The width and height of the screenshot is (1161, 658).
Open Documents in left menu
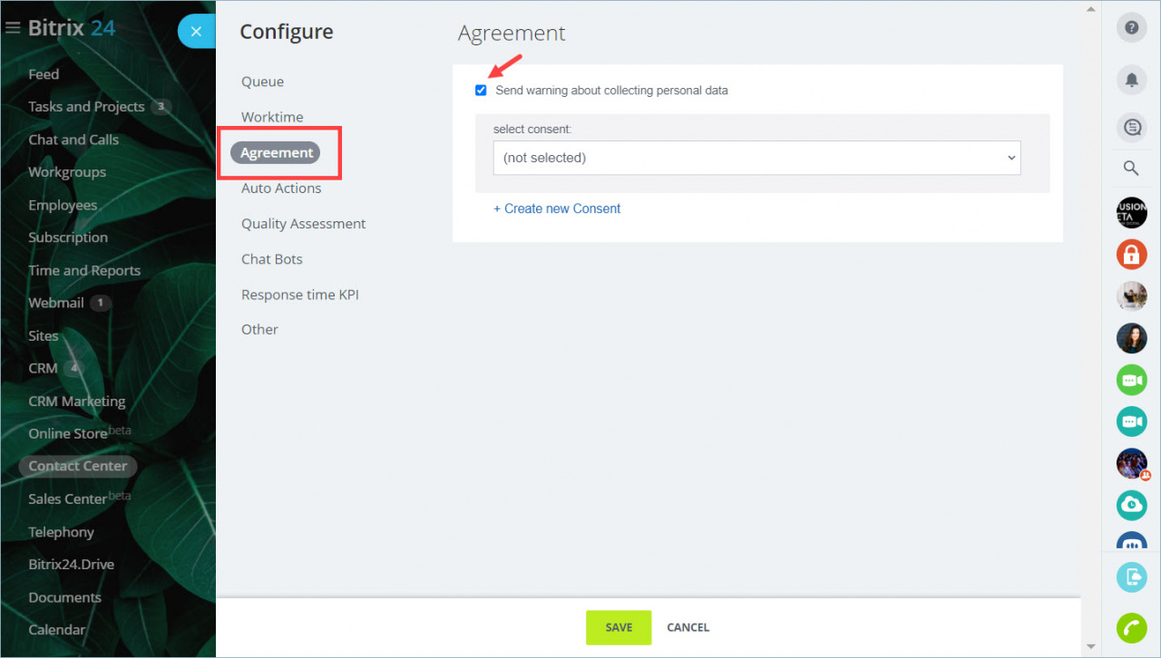(x=64, y=597)
